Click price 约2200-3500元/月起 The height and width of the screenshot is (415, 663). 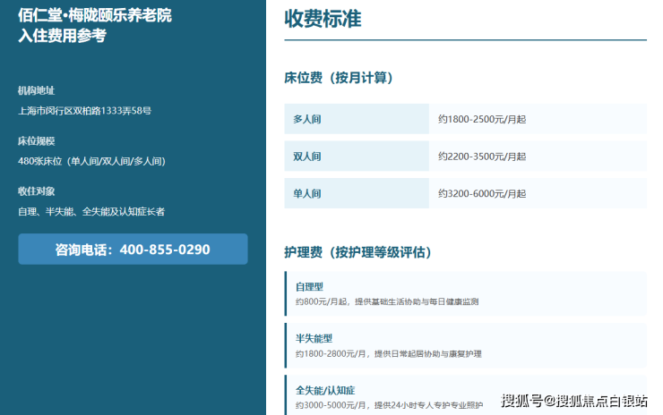coord(482,157)
